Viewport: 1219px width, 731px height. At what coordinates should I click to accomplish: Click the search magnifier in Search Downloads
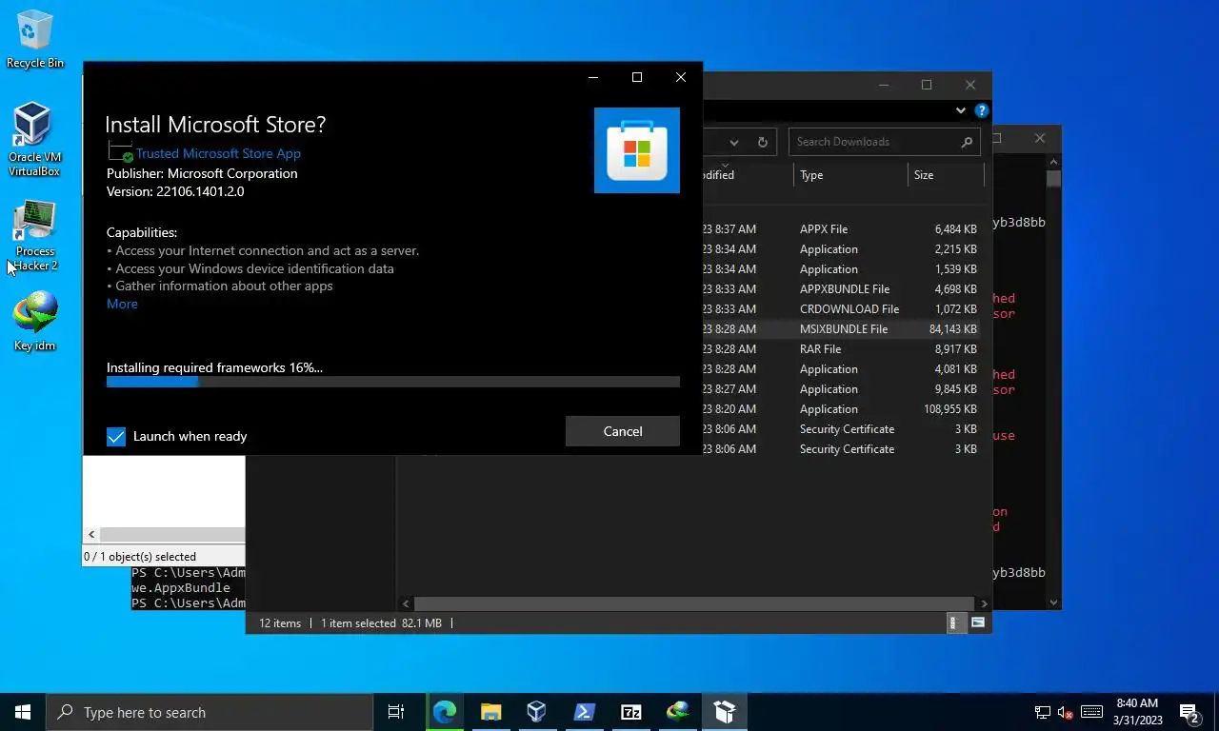(x=967, y=142)
